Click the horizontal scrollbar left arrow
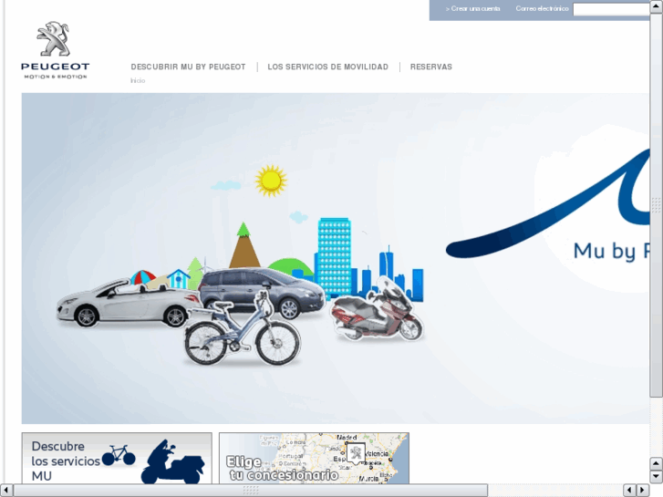 5,490
